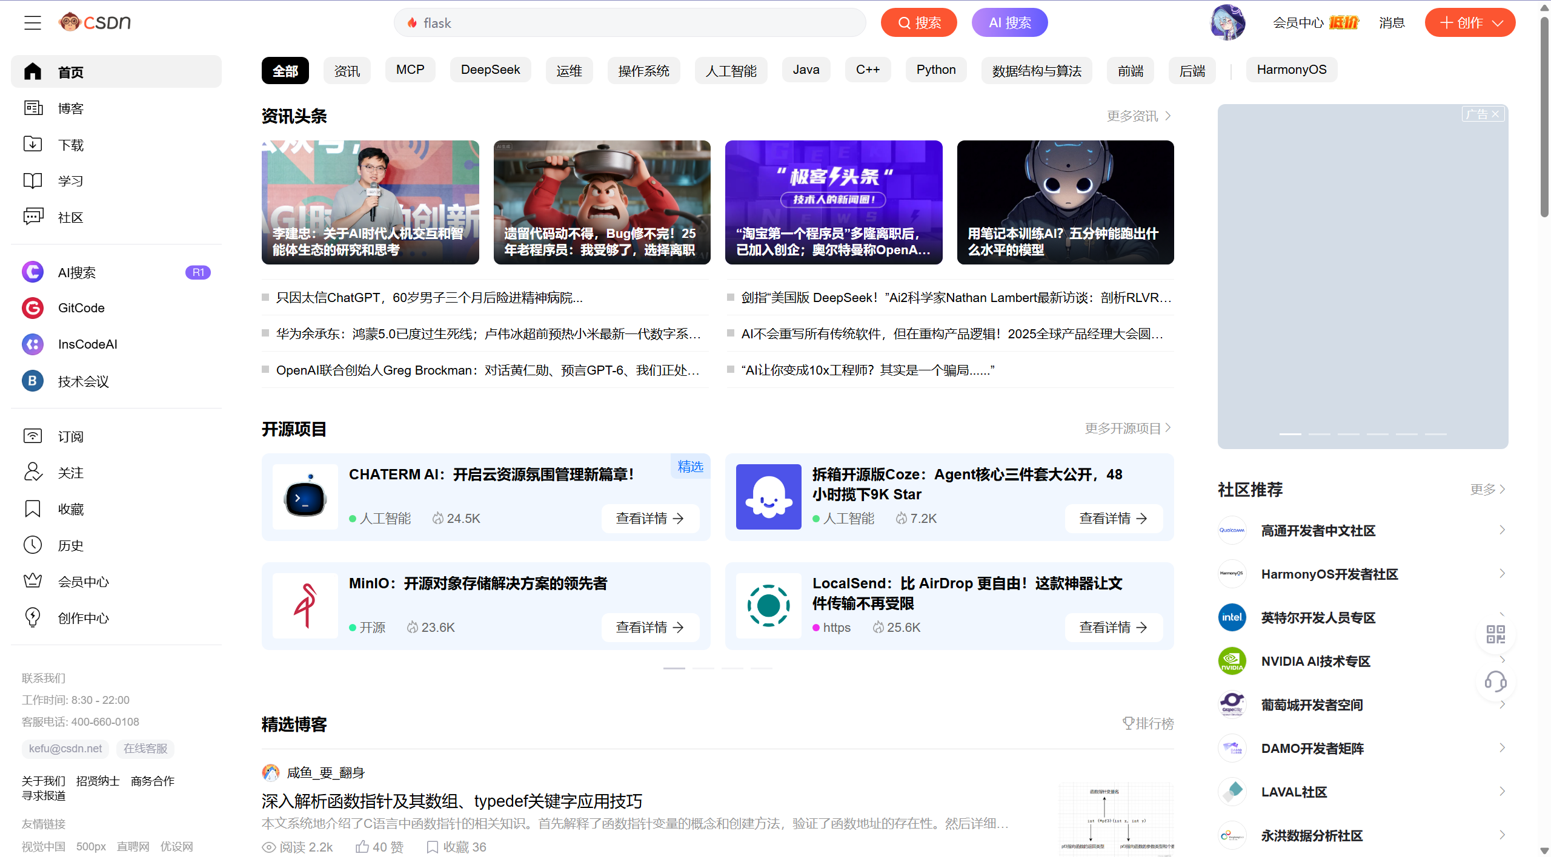Open headline 只因太信ChatGPT news item

click(x=430, y=298)
